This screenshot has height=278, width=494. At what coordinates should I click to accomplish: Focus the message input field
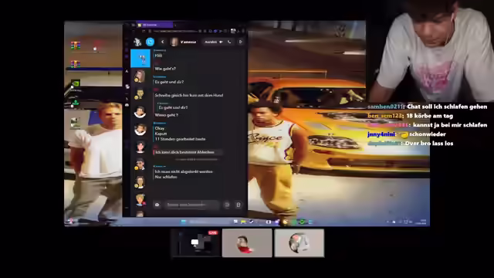pyautogui.click(x=191, y=205)
